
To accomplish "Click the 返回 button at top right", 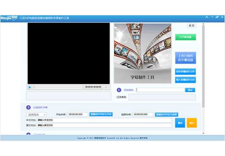I will point(191,25).
